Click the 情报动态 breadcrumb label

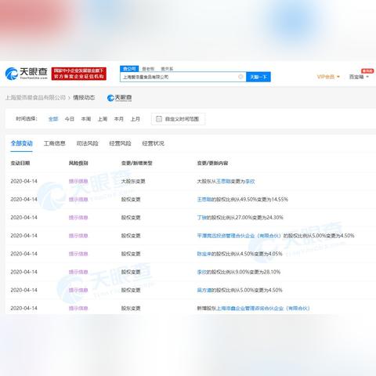point(84,98)
